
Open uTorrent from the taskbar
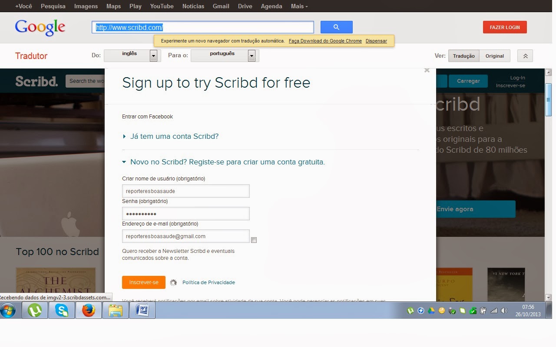pyautogui.click(x=35, y=311)
